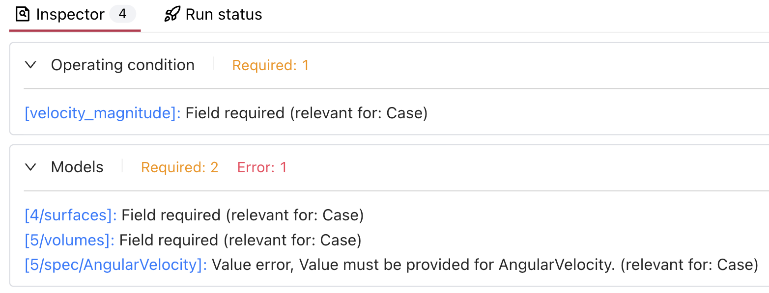Click the Required: 2 indicator in Models

[179, 167]
